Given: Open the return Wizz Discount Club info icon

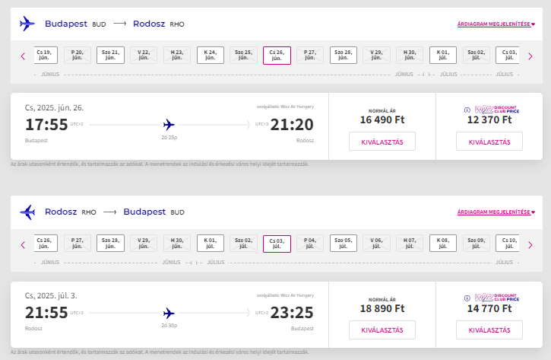Looking at the screenshot, I should (467, 298).
